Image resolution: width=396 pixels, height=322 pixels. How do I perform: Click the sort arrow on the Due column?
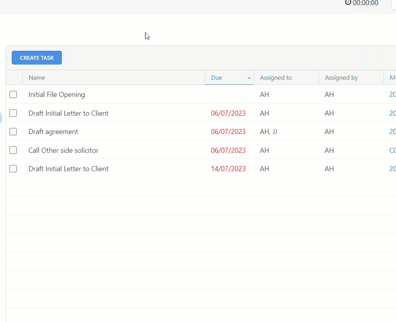tap(249, 78)
